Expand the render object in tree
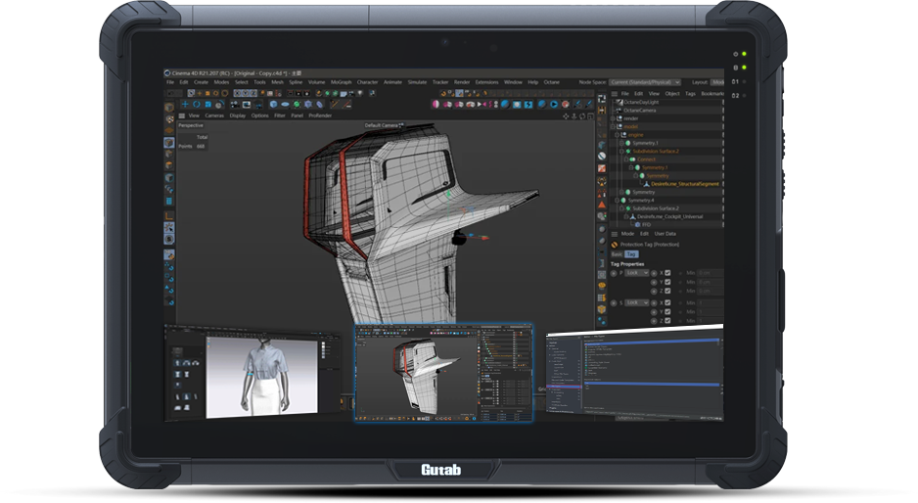The width and height of the screenshot is (918, 503). (x=613, y=118)
